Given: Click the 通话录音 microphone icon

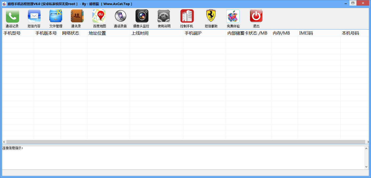Looking at the screenshot, I should pyautogui.click(x=120, y=16).
